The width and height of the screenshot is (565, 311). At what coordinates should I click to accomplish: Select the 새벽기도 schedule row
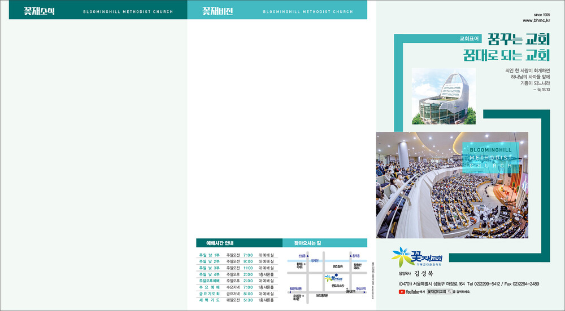(236, 300)
